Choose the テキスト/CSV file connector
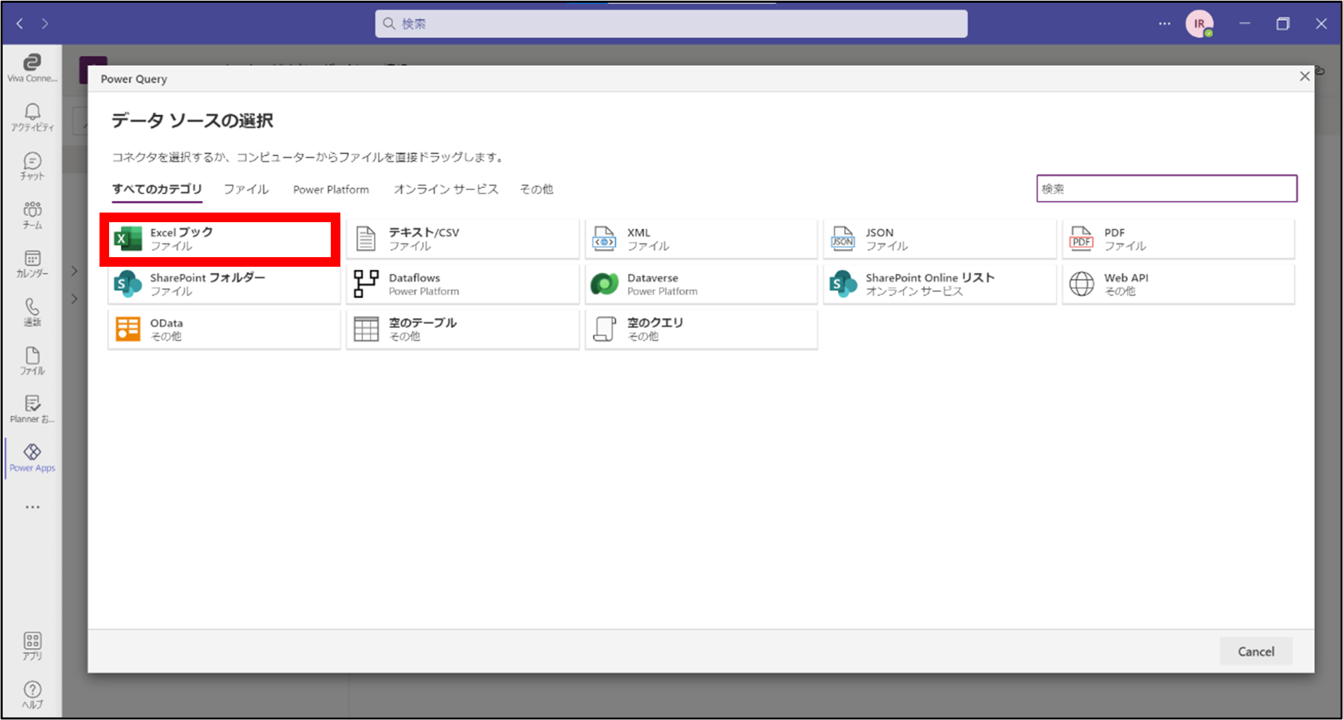 461,238
